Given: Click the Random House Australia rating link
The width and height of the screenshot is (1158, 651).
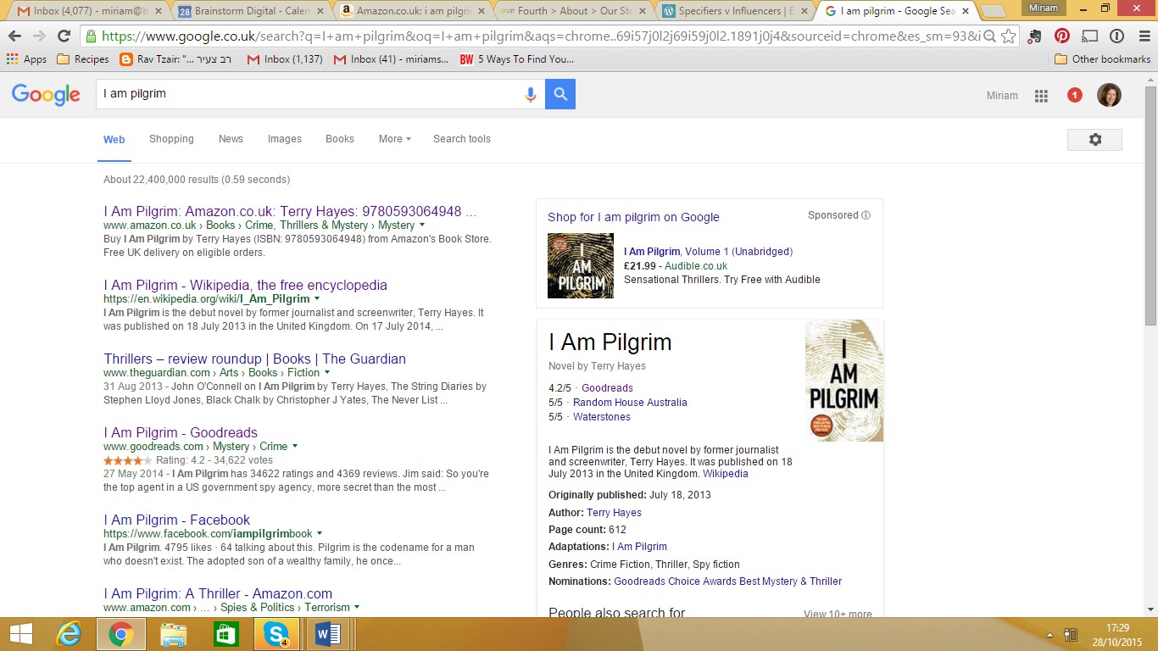Looking at the screenshot, I should pos(630,403).
